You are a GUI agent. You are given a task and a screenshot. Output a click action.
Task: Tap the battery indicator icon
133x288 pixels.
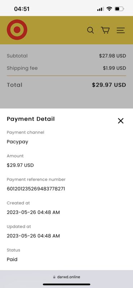click(x=119, y=9)
